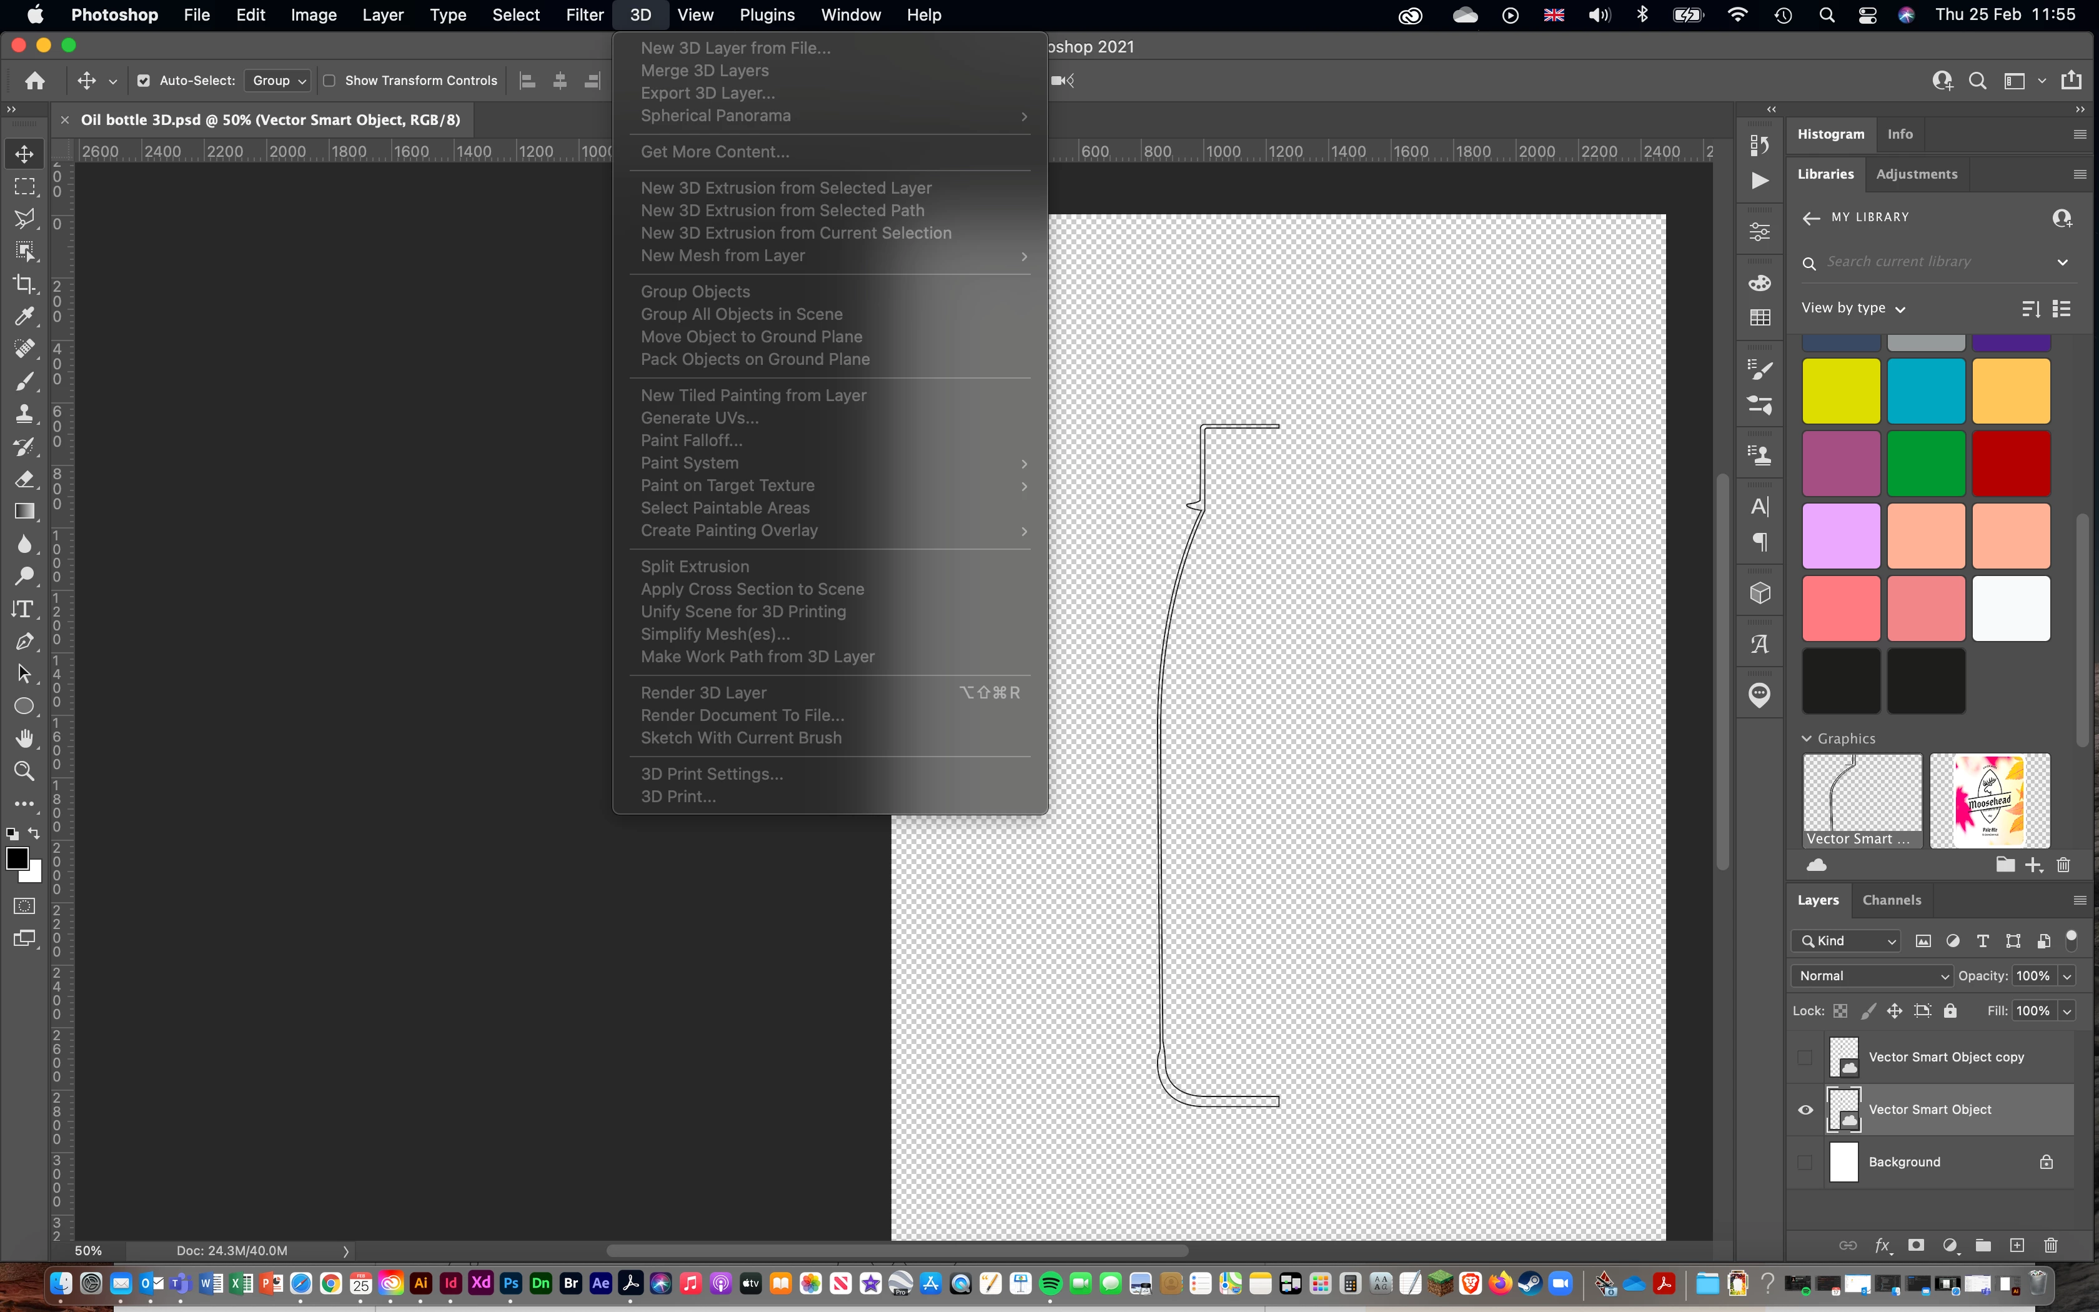Open the Normal blend mode dropdown

[1872, 976]
